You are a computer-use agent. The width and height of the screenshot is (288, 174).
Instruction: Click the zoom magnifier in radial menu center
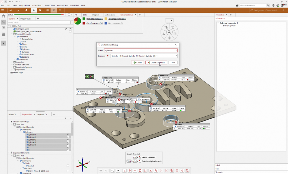click(x=170, y=32)
